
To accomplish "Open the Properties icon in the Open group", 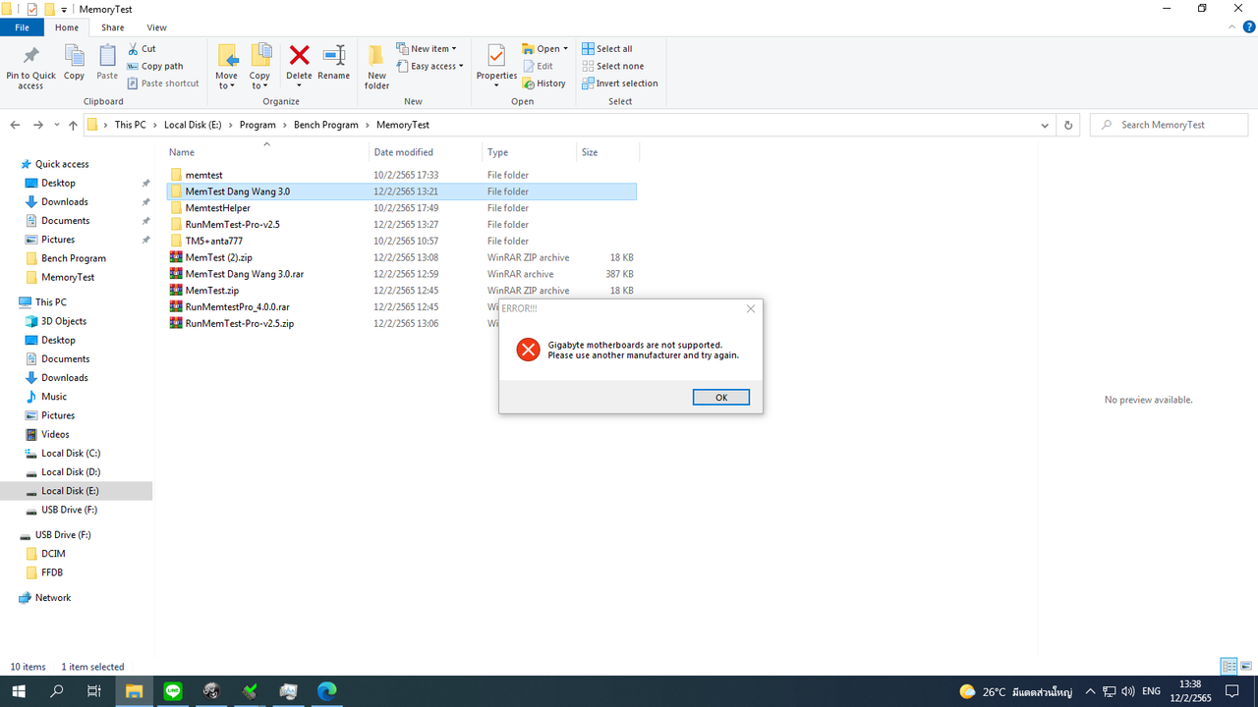I will pos(495,61).
